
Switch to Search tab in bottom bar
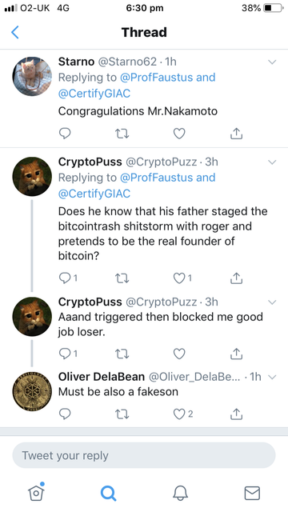coord(108,493)
